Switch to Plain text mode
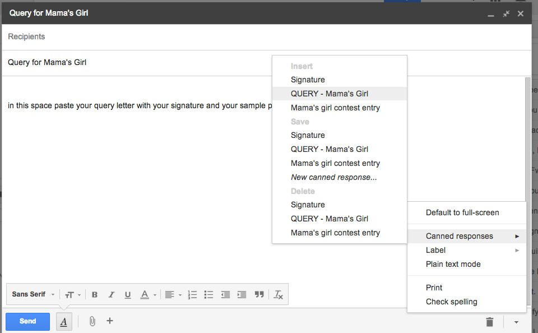Screen dimensions: 538x333 (x=467, y=265)
